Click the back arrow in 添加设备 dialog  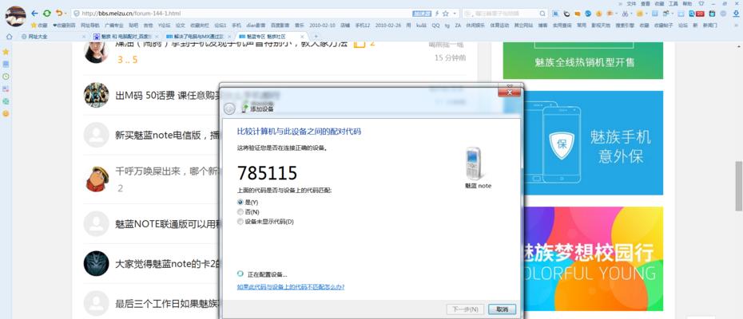click(229, 108)
